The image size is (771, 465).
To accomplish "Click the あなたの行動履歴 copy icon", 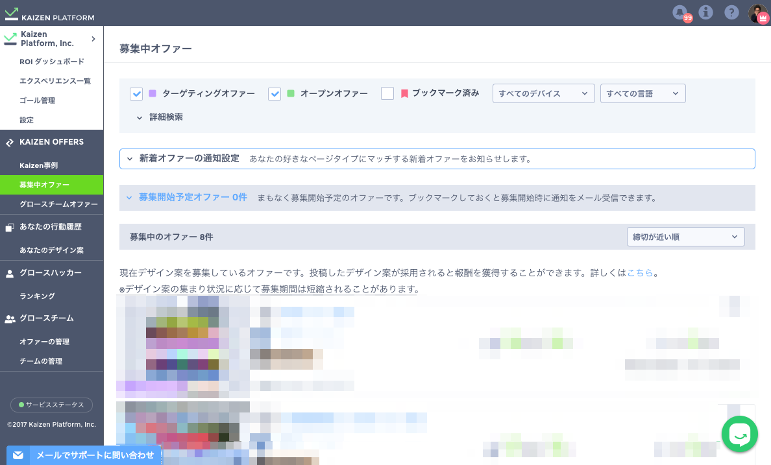I will (10, 227).
